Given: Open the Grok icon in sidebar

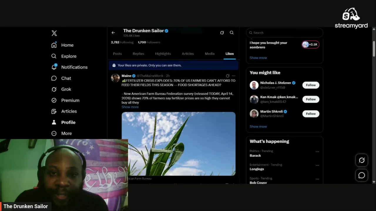Looking at the screenshot, I should pos(54,89).
